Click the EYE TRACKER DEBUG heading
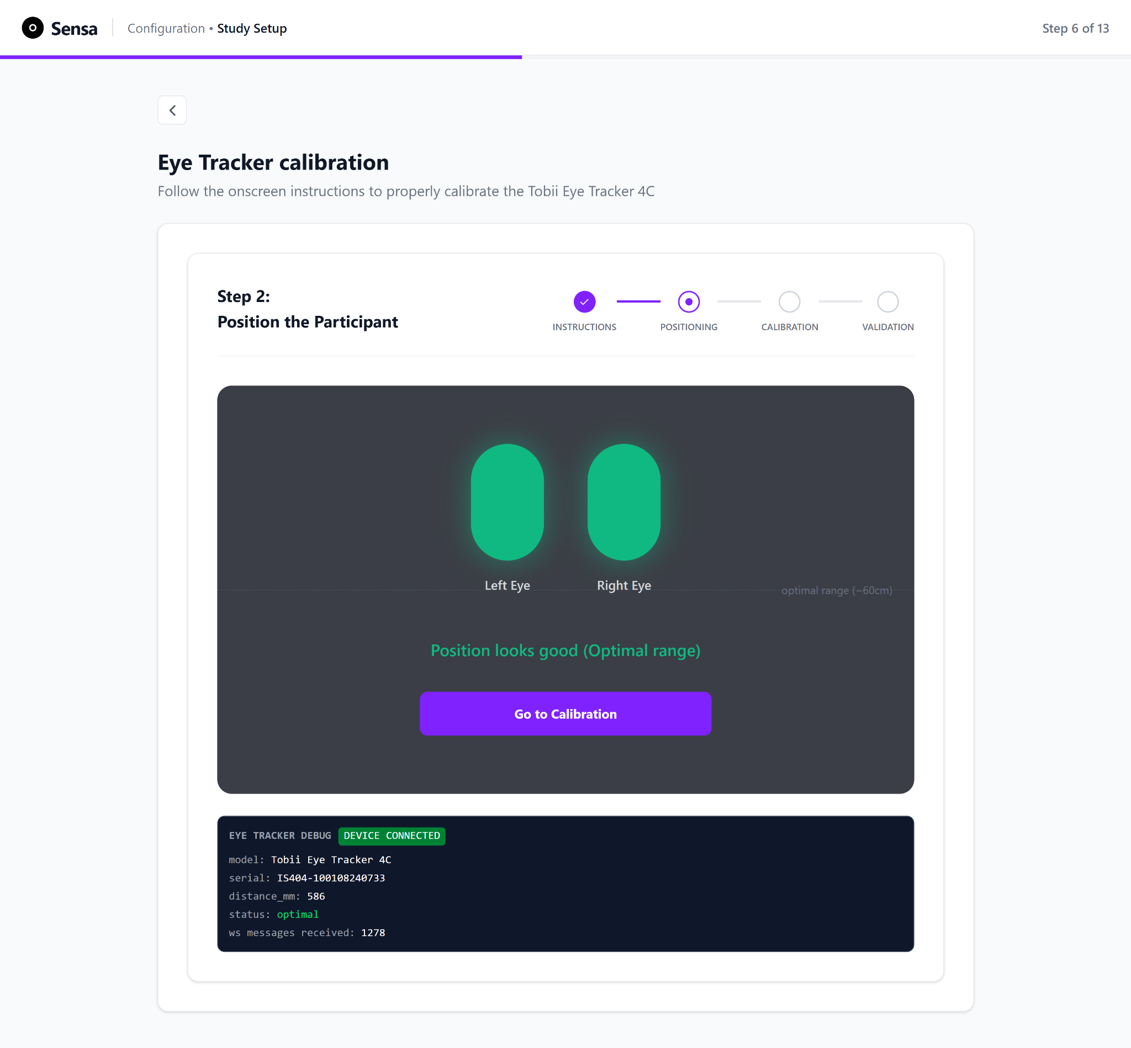1131x1048 pixels. (280, 836)
